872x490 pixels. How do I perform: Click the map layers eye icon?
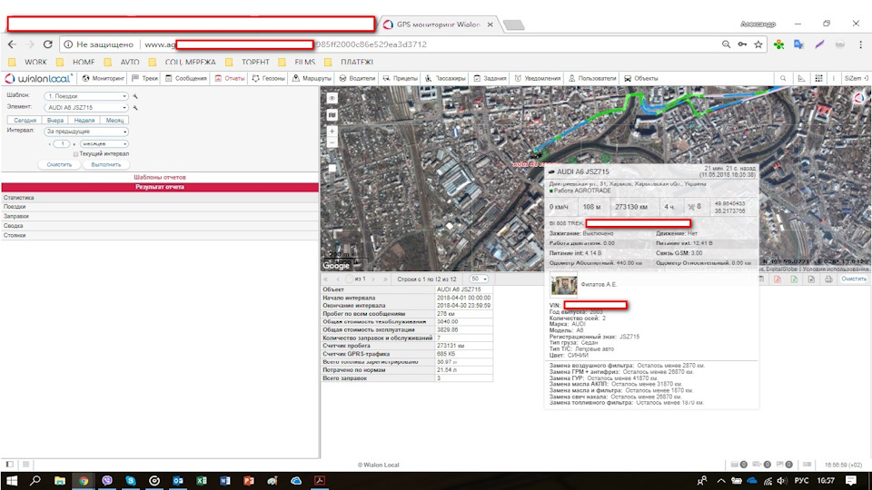click(332, 97)
